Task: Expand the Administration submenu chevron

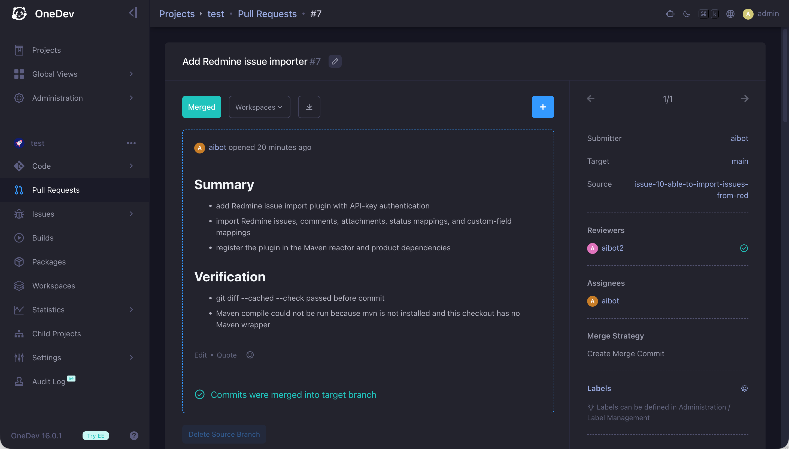Action: tap(131, 98)
